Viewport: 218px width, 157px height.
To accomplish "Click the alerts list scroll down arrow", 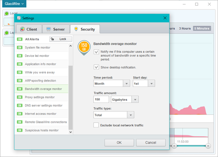I will click(x=71, y=132).
